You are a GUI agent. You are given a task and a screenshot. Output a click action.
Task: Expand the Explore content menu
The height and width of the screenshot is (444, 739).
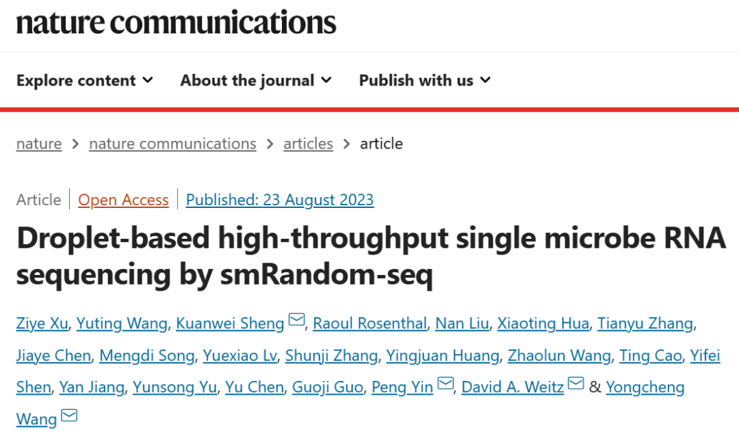tap(85, 81)
